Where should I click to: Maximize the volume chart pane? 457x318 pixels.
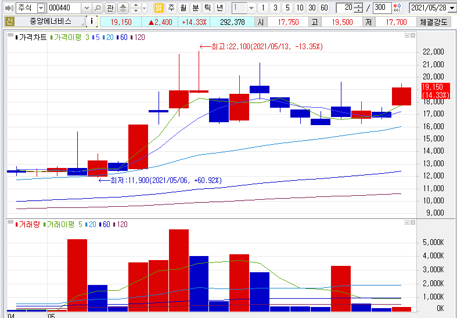pyautogui.click(x=407, y=222)
